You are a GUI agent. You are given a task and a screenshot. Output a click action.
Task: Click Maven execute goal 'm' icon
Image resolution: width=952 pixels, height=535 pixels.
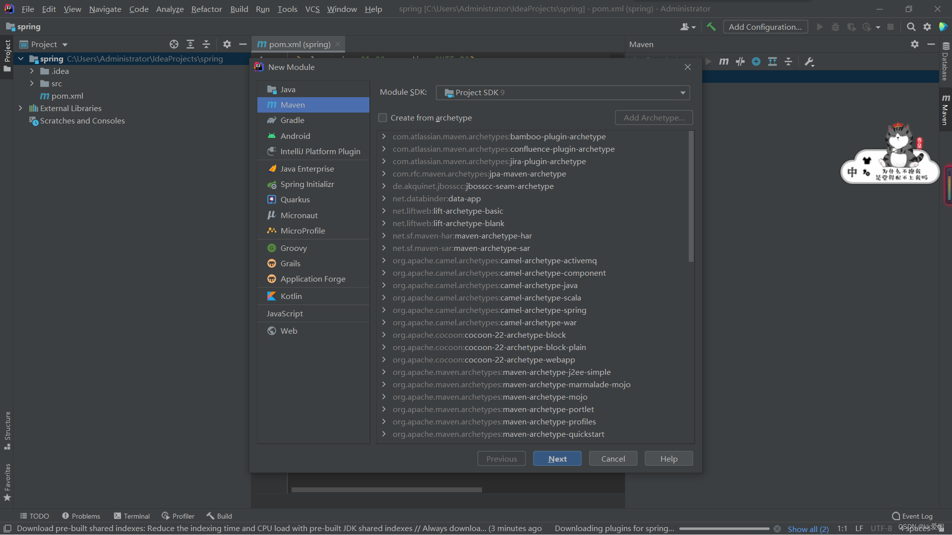(724, 61)
